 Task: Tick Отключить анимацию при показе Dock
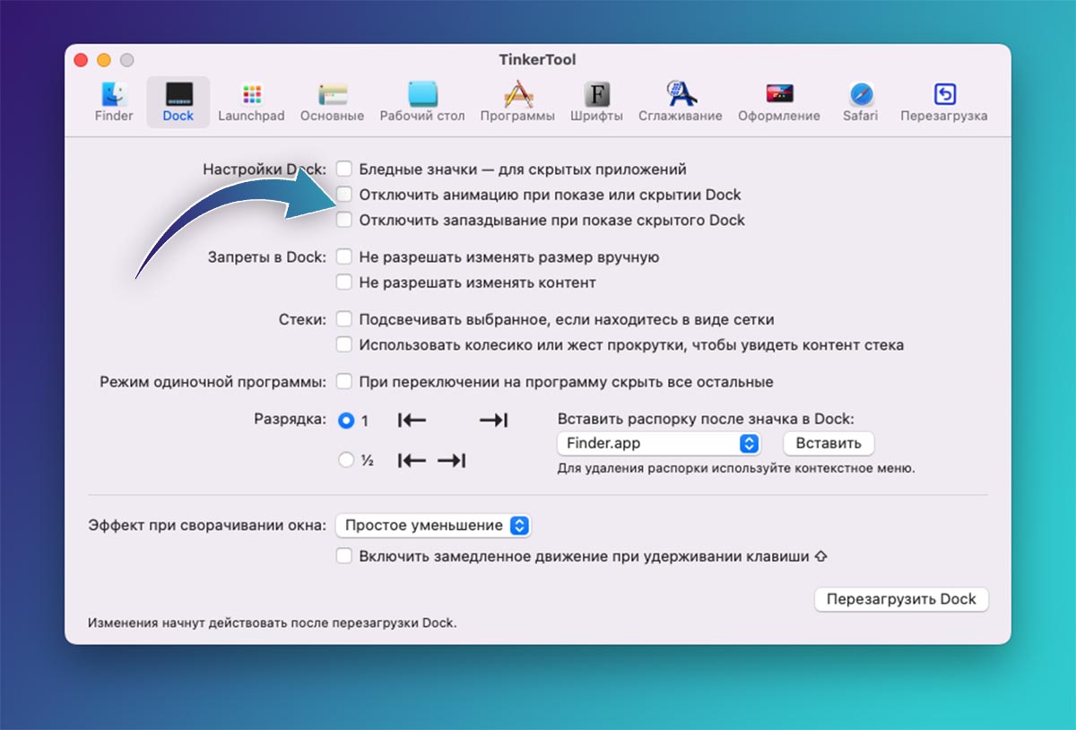point(344,195)
